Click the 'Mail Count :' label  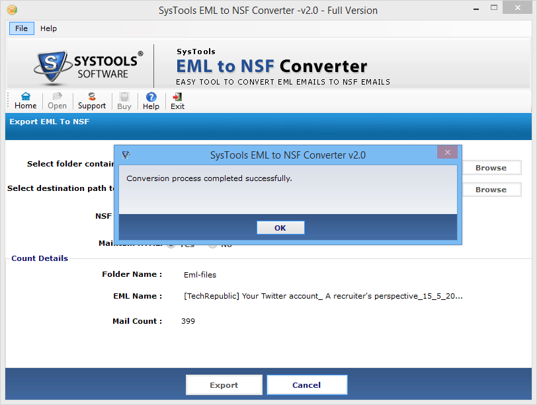[137, 321]
